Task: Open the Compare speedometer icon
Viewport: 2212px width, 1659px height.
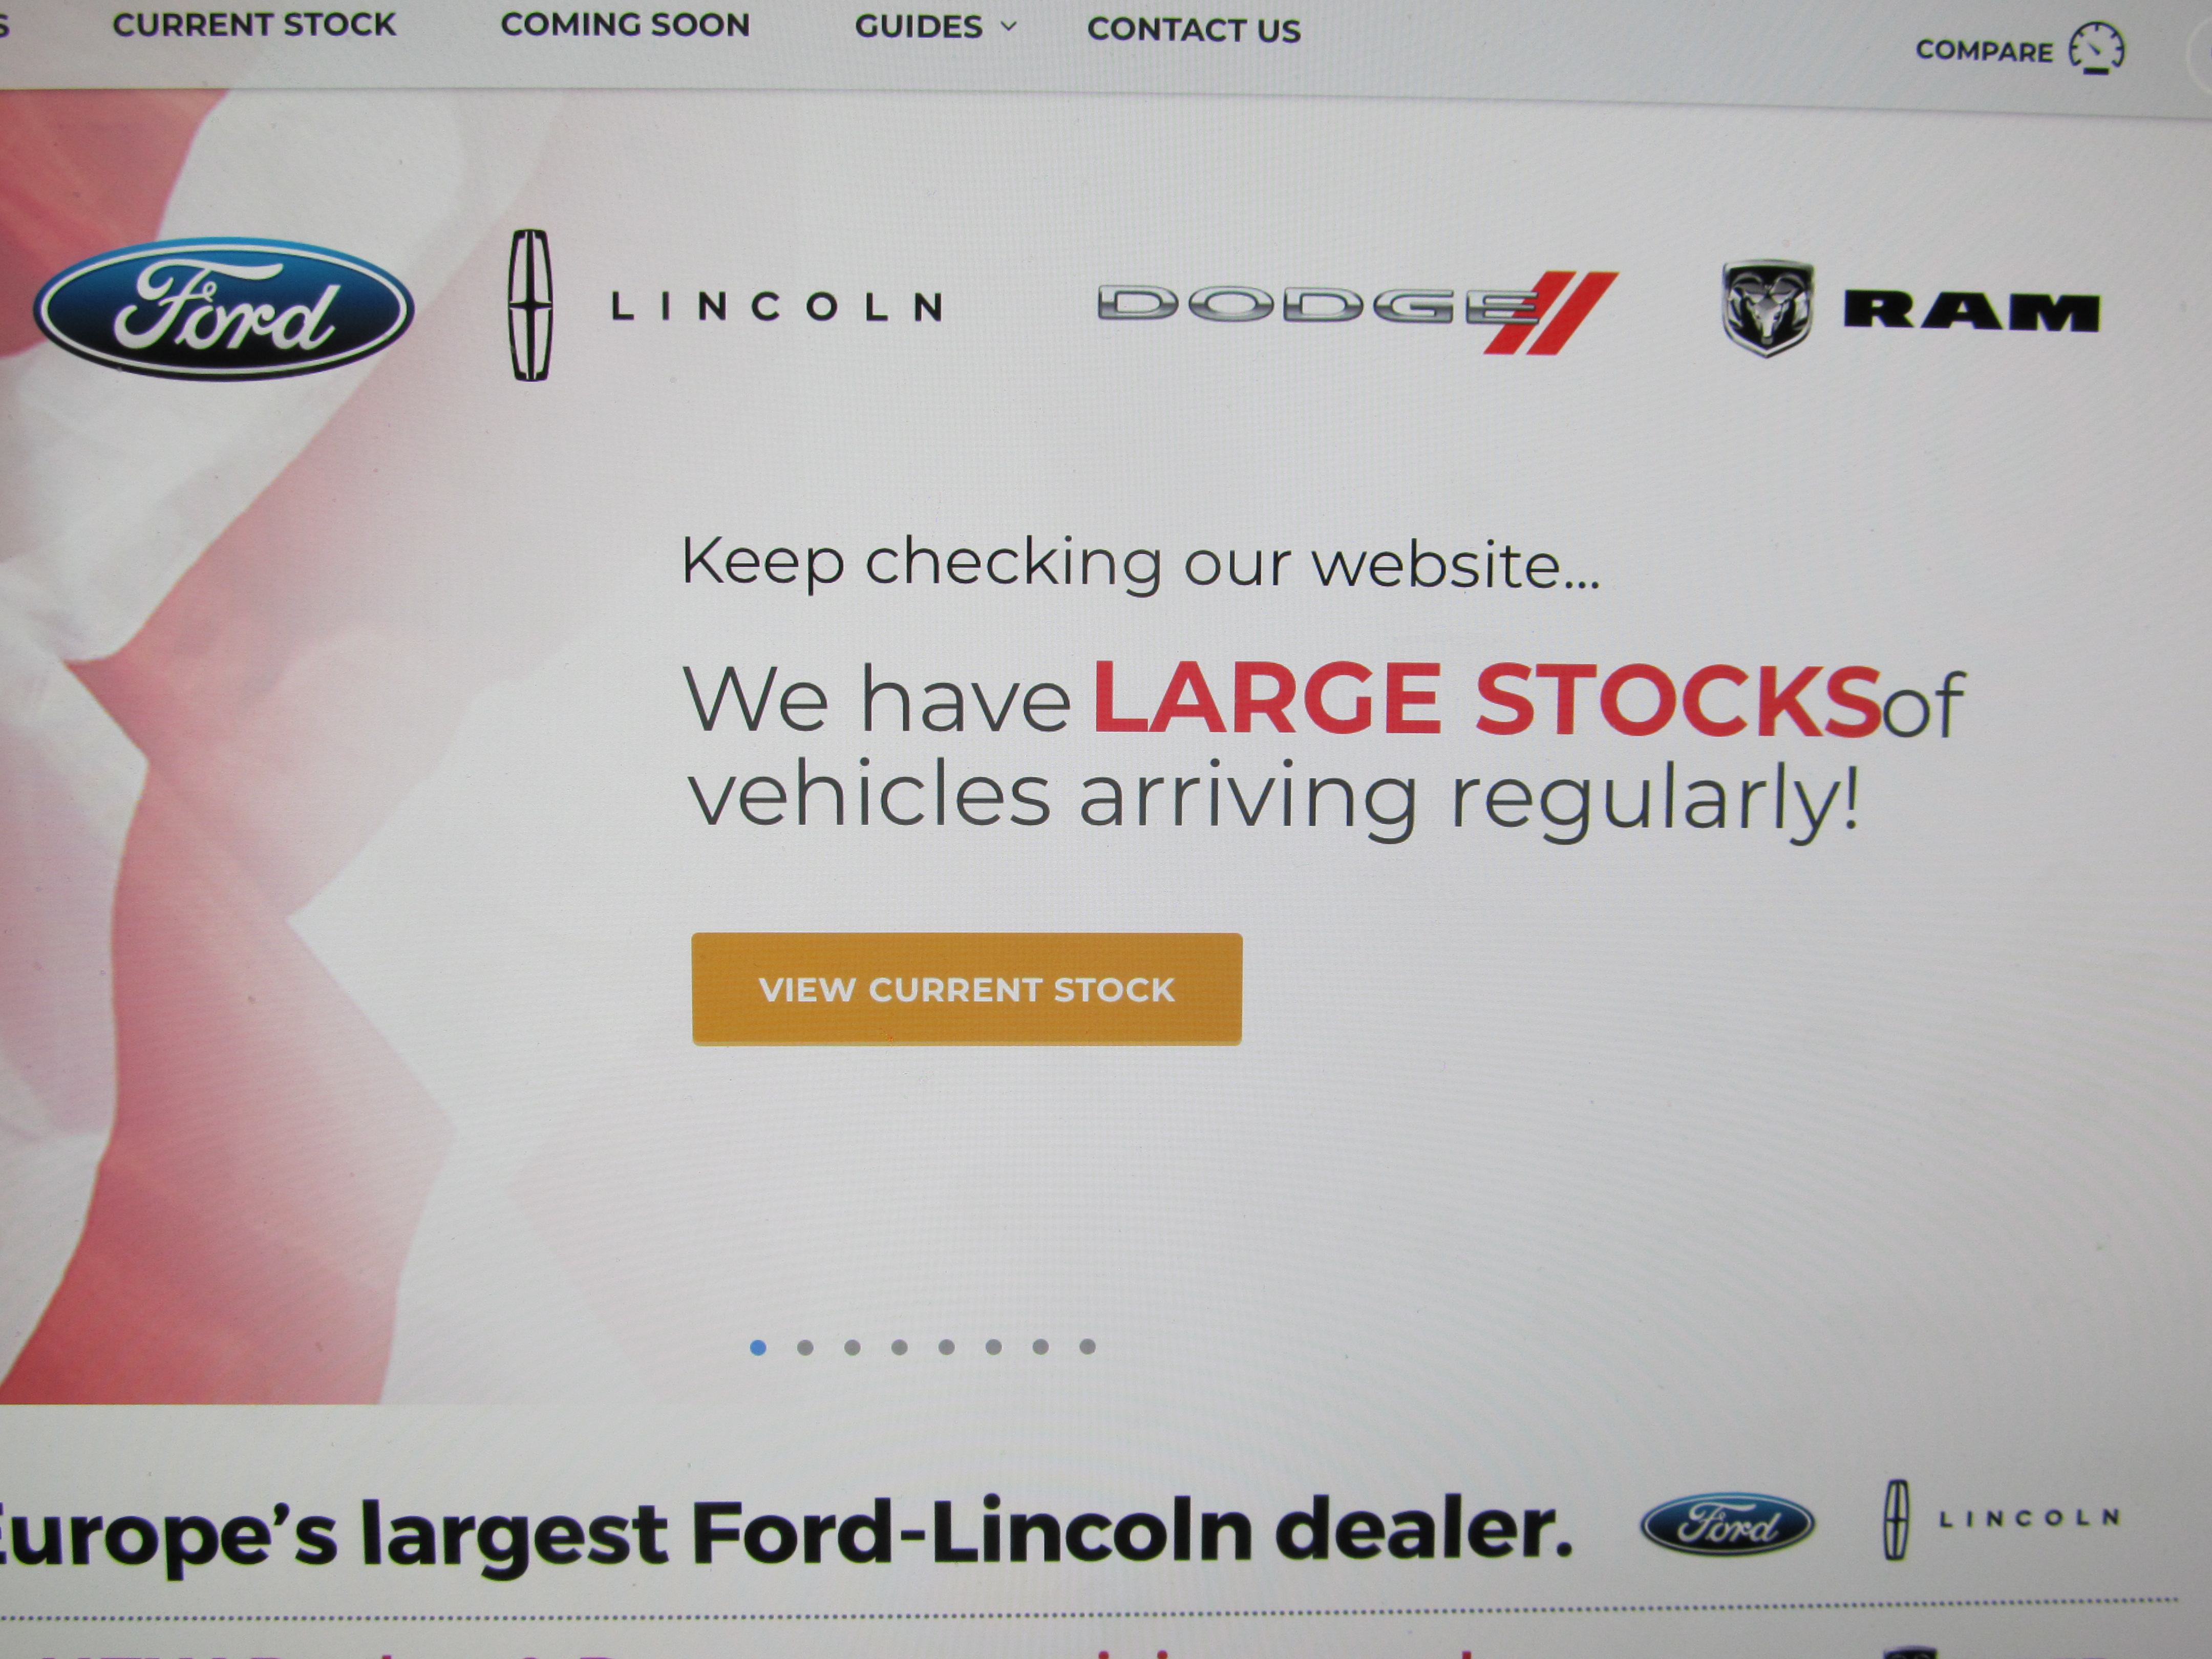Action: coord(2096,48)
